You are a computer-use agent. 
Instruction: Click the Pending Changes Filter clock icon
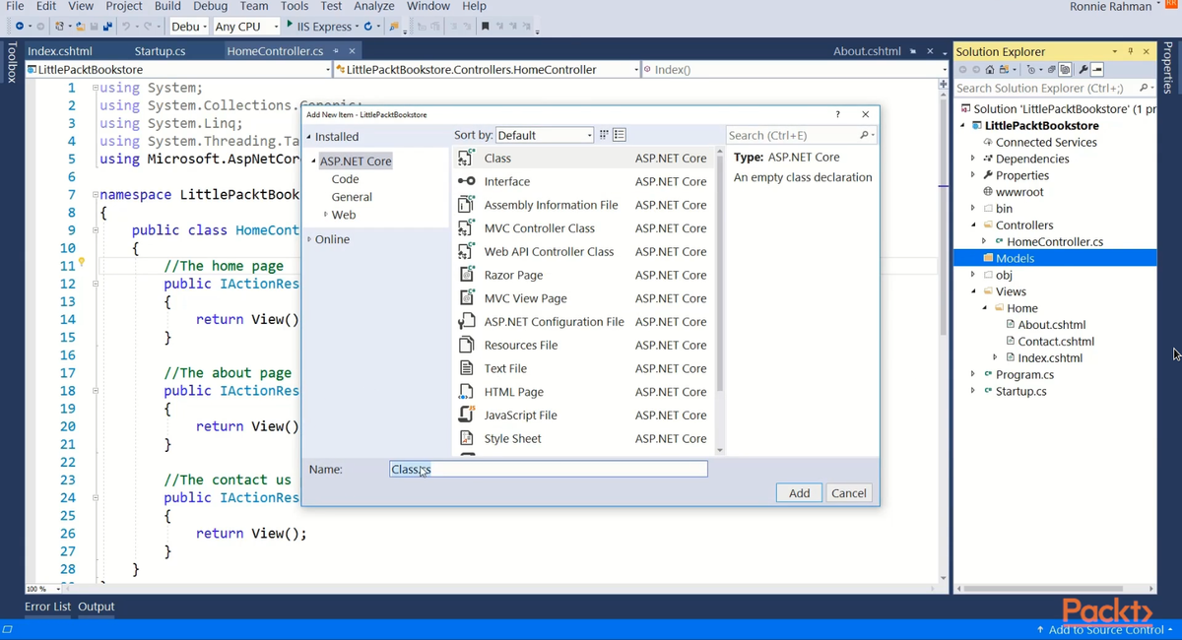(1030, 70)
